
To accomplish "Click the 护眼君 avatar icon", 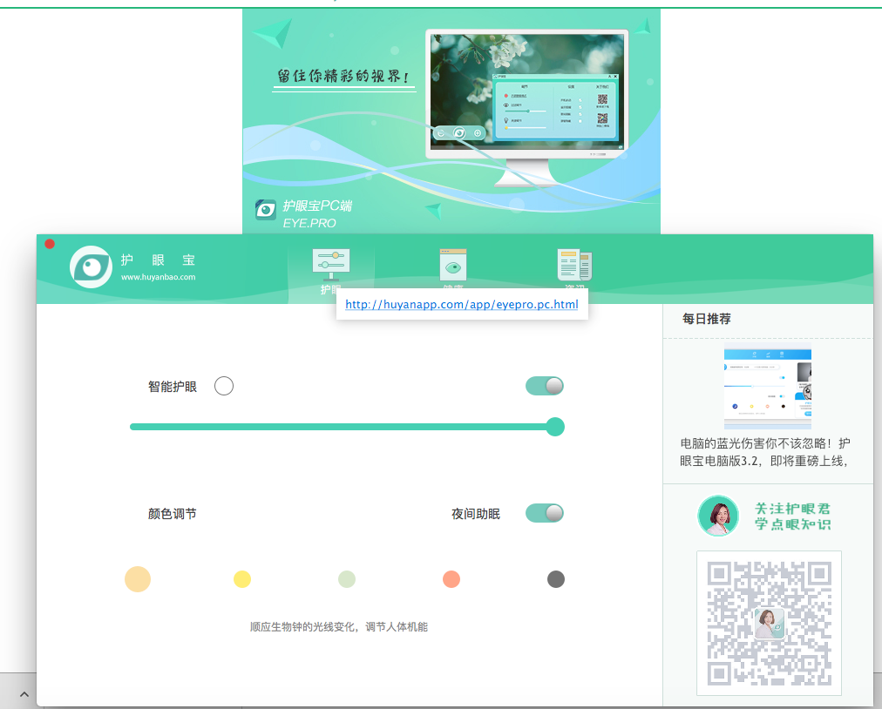I will 718,516.
